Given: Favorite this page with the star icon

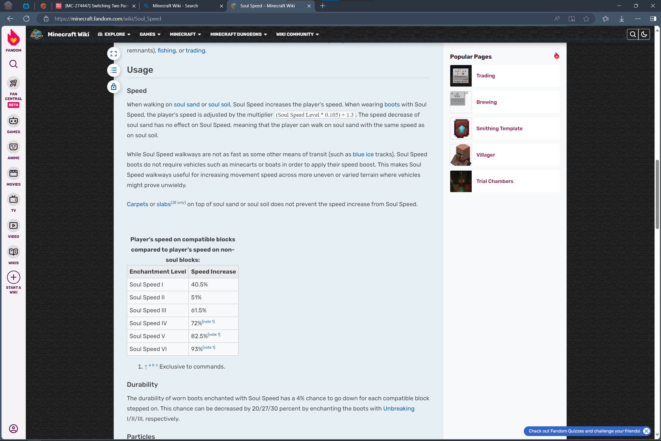Looking at the screenshot, I should tap(586, 19).
